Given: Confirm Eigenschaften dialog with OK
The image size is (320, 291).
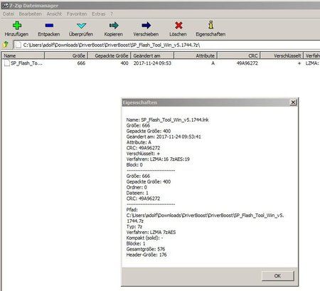Looking at the screenshot, I should coord(277,276).
